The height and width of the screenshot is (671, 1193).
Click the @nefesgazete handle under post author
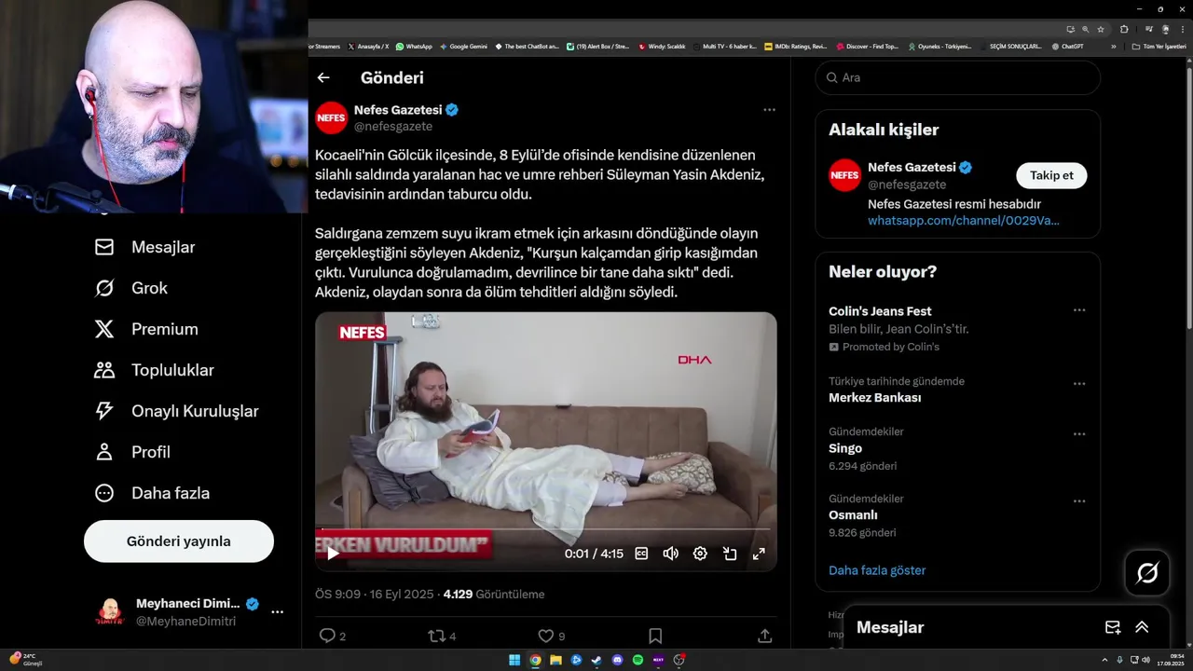tap(392, 126)
